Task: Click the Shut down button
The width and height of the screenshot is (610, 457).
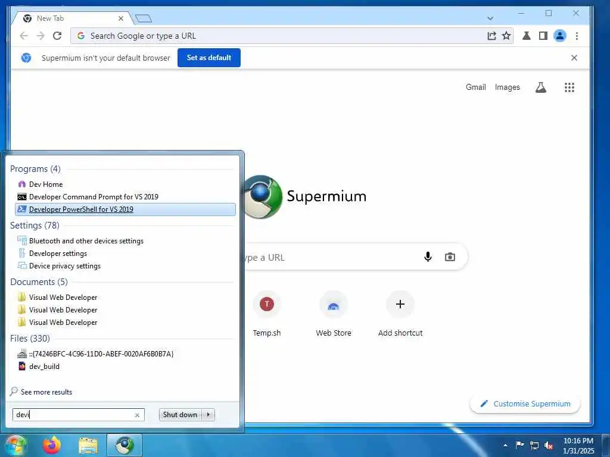Action: click(x=180, y=415)
